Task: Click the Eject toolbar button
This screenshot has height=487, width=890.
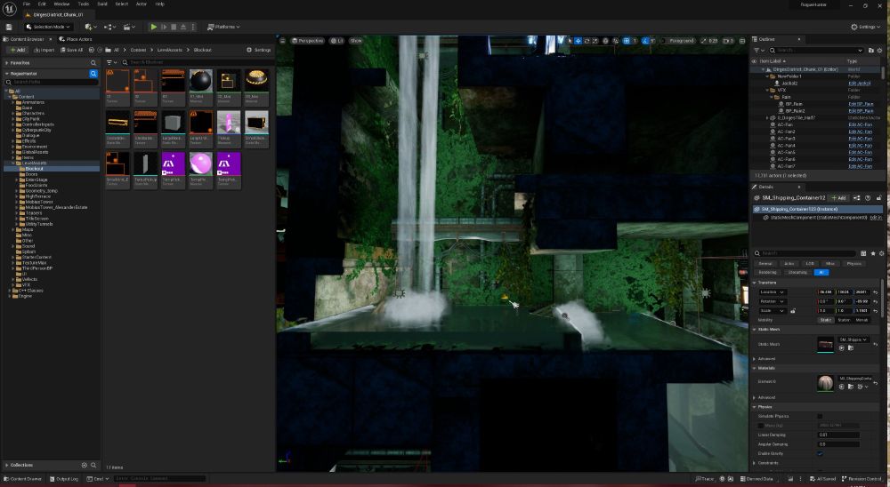Action: [x=183, y=27]
